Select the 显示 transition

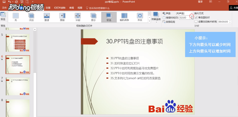click(93, 17)
